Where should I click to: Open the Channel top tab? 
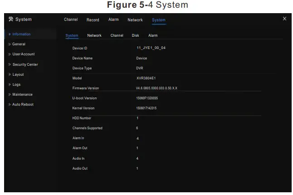71,19
